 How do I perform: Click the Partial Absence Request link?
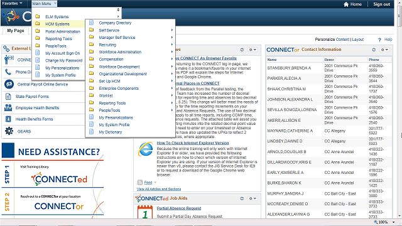179,208
